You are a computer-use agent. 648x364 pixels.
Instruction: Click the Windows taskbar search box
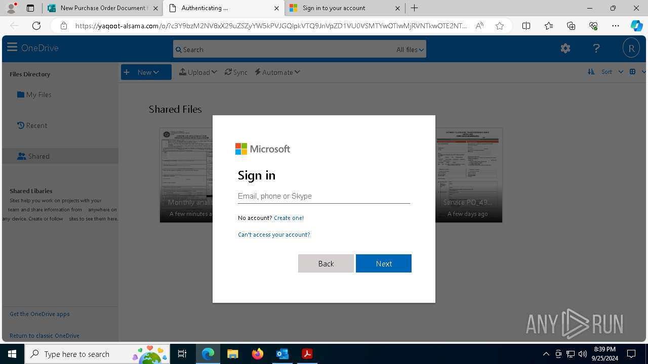[x=97, y=354]
